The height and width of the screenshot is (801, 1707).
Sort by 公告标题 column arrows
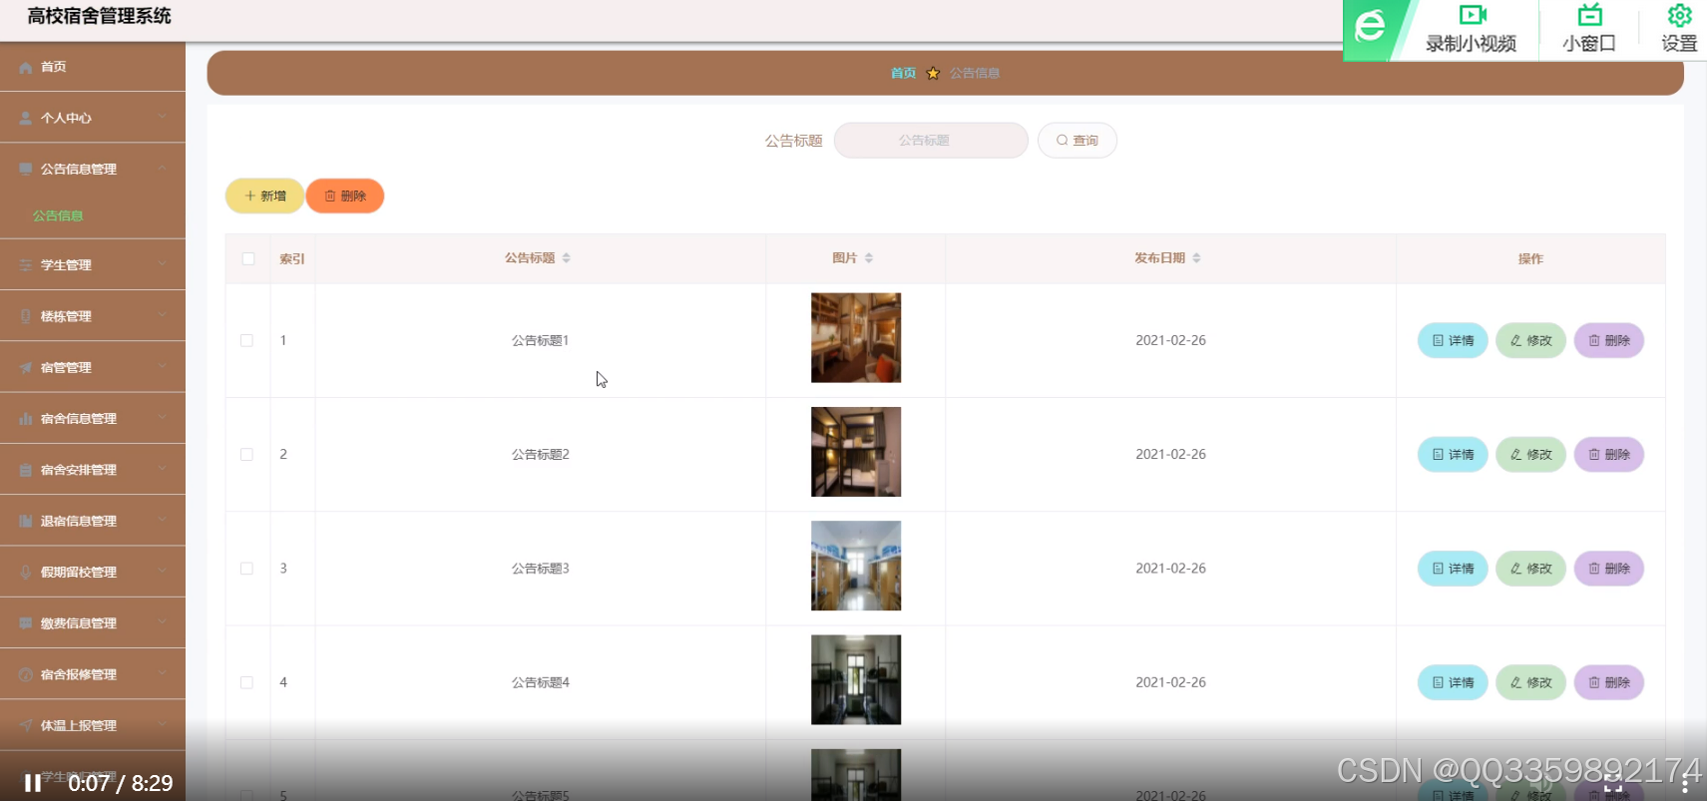pyautogui.click(x=566, y=257)
